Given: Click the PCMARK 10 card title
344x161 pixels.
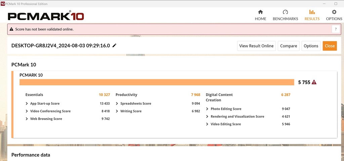Looking at the screenshot, I should click(31, 75).
